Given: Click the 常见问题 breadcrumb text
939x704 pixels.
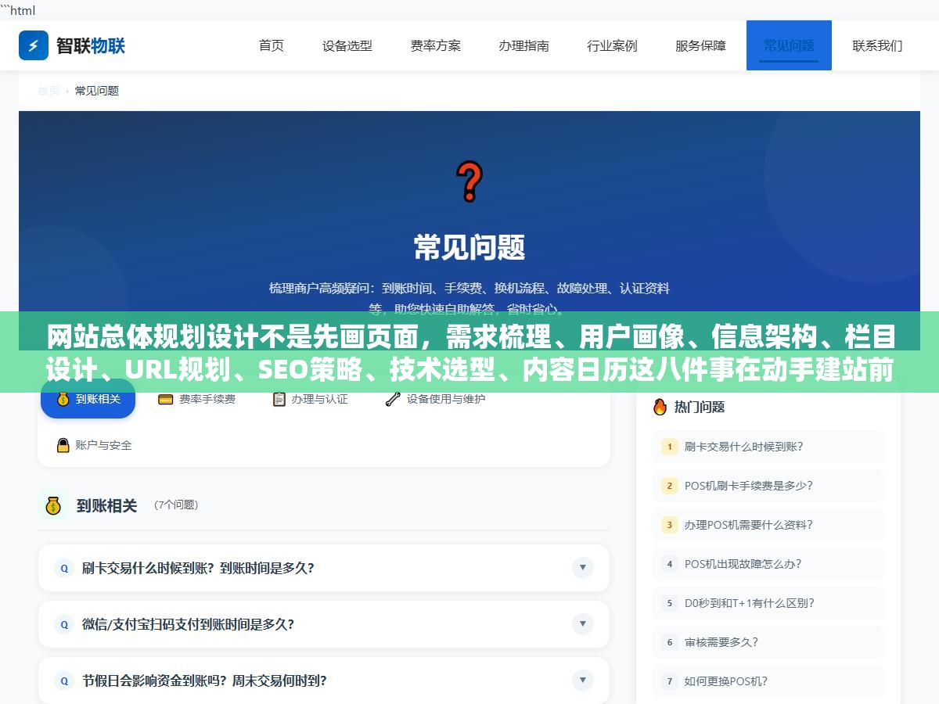Looking at the screenshot, I should coord(97,91).
